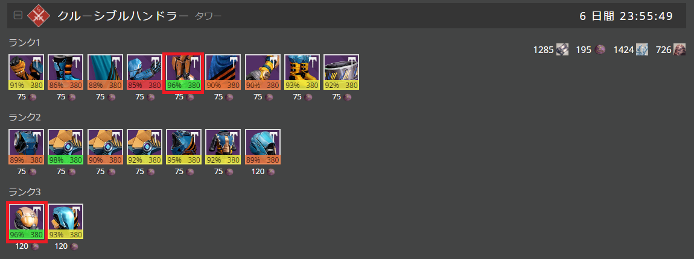Select the 88% teal cloak item
Image resolution: width=694 pixels, height=259 pixels.
click(x=105, y=72)
